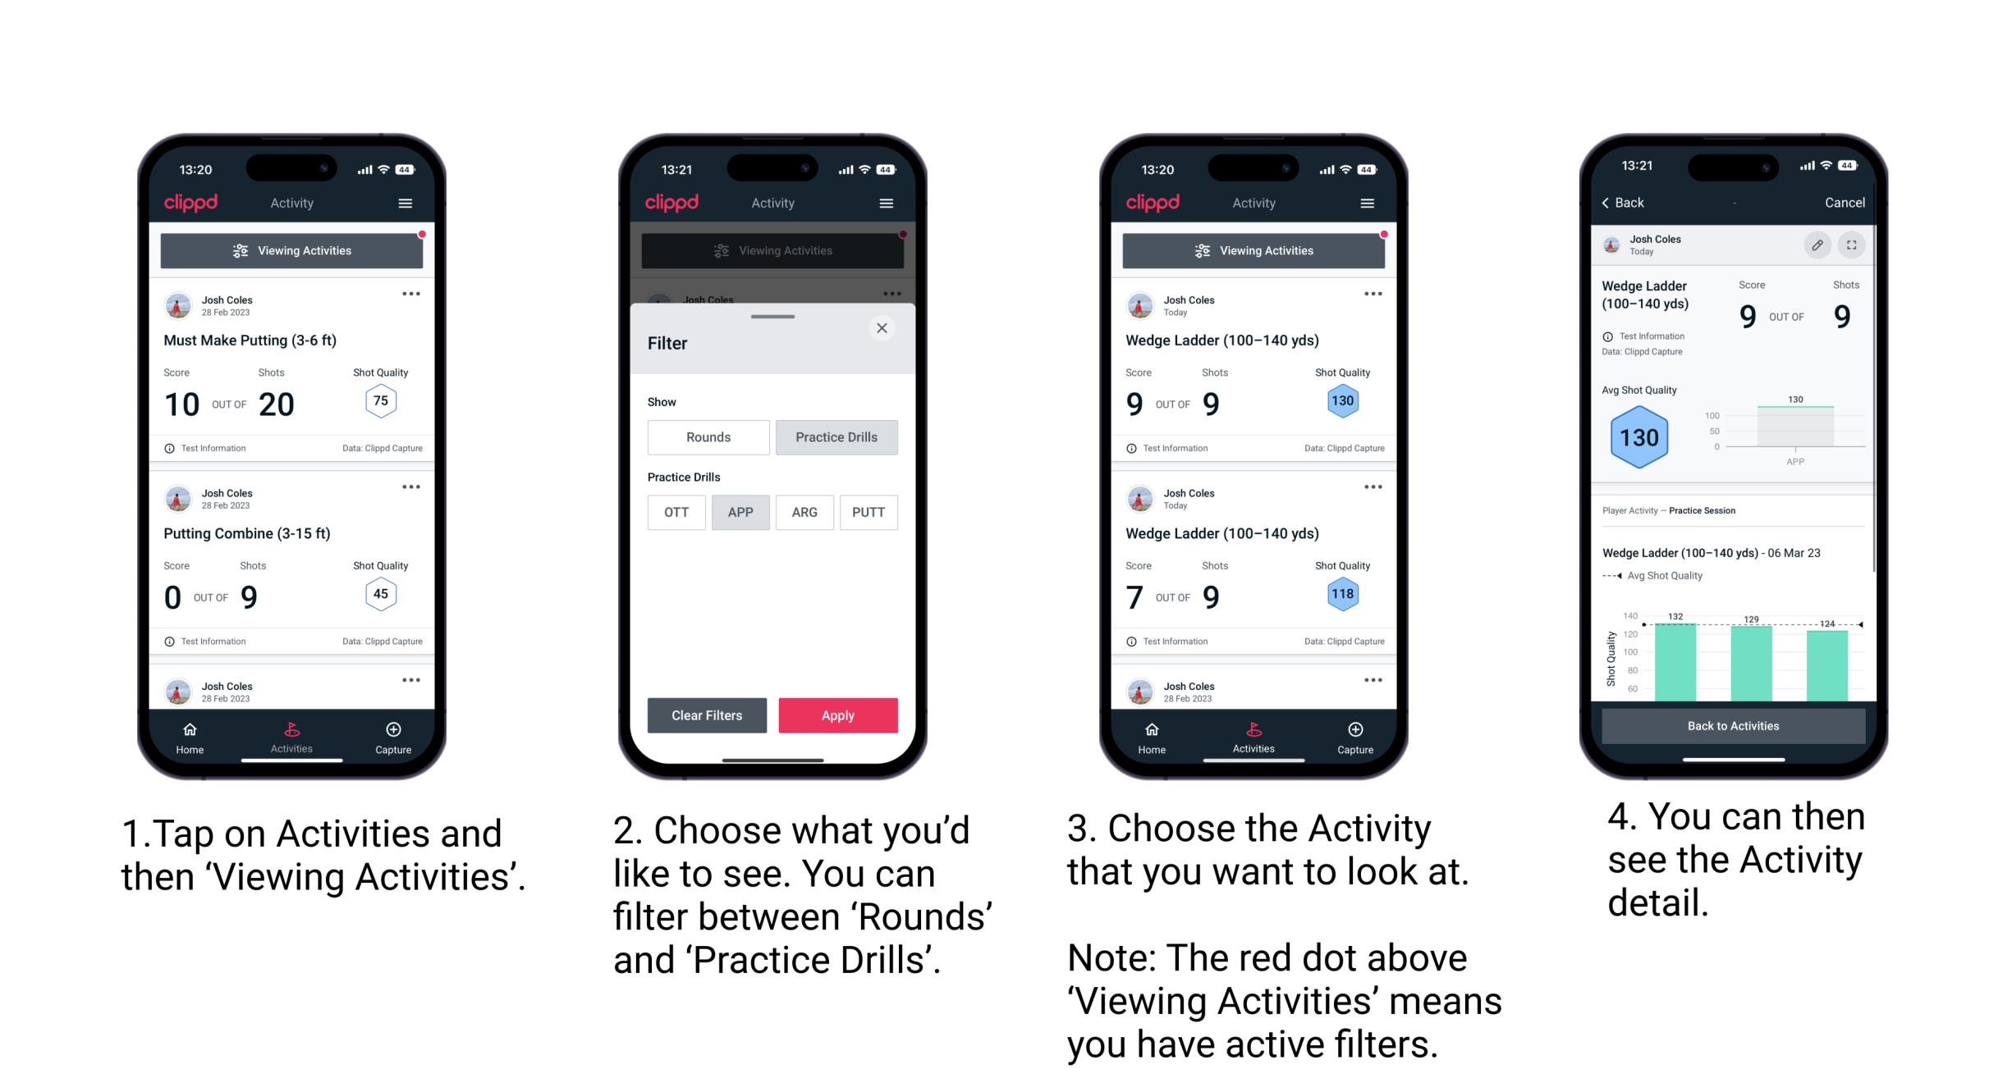This screenshot has width=1989, height=1069.
Task: Toggle the 'Practice Drills' filter button
Action: 838,436
